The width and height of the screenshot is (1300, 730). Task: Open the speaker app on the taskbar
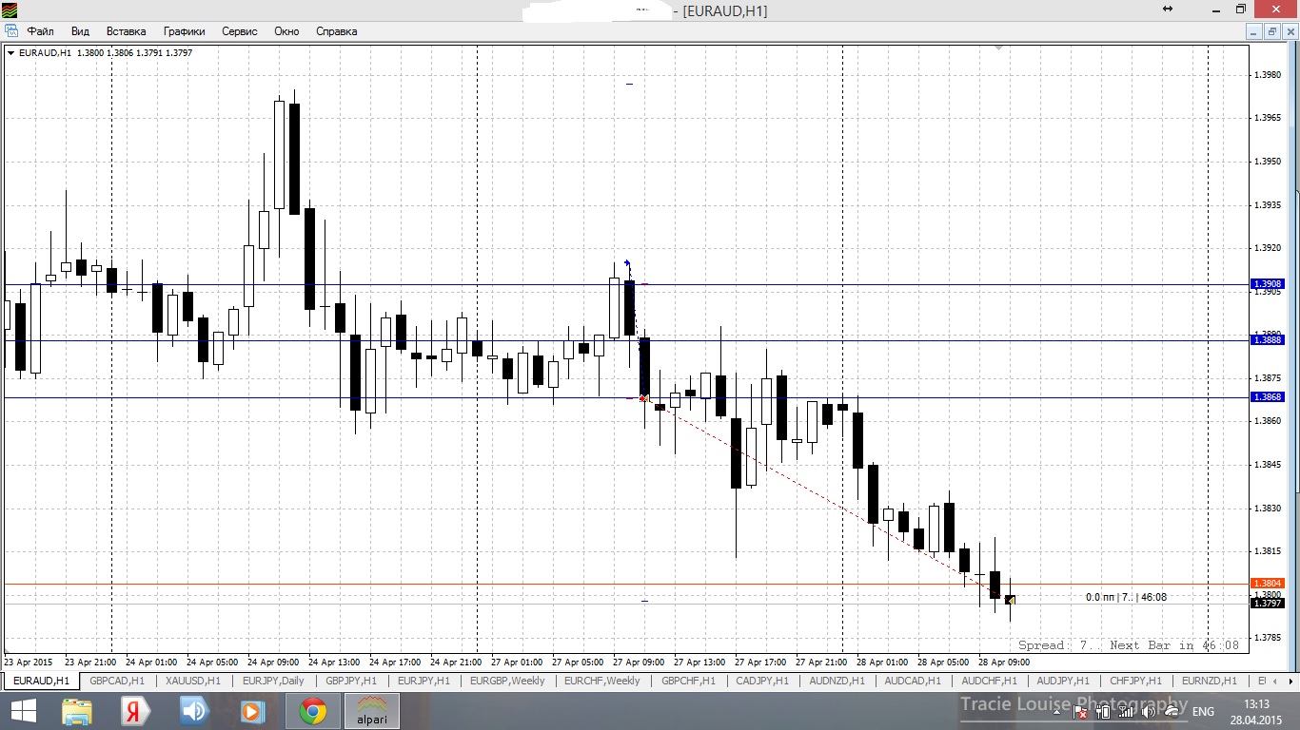coord(193,711)
